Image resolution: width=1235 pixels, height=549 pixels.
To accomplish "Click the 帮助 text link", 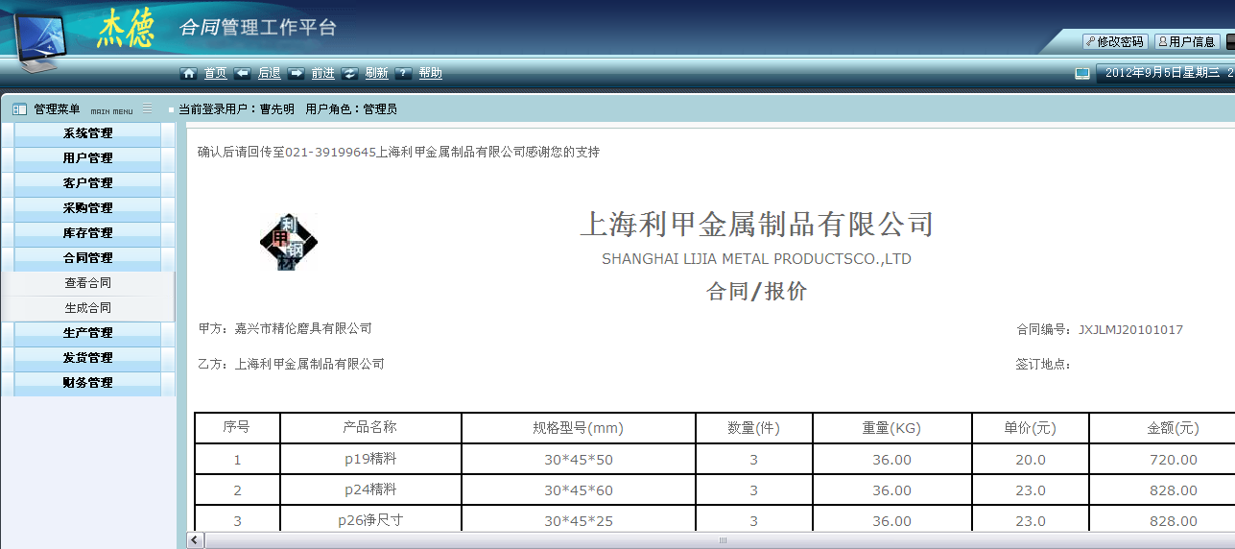I will (x=431, y=73).
